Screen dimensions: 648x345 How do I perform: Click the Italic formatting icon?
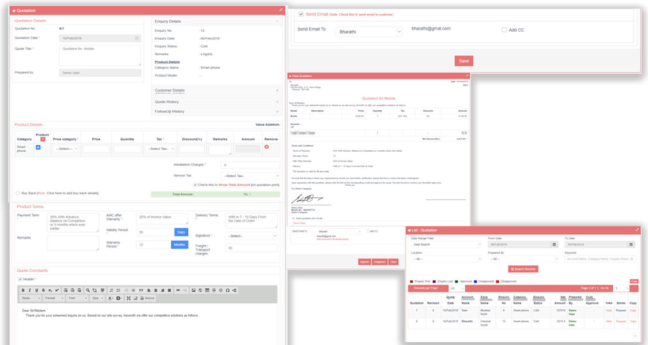[x=30, y=290]
